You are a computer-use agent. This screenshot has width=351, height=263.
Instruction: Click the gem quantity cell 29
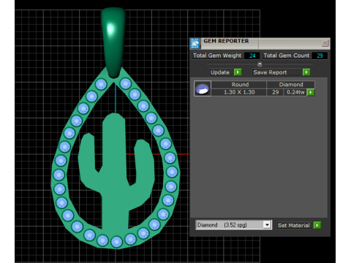[x=276, y=92]
